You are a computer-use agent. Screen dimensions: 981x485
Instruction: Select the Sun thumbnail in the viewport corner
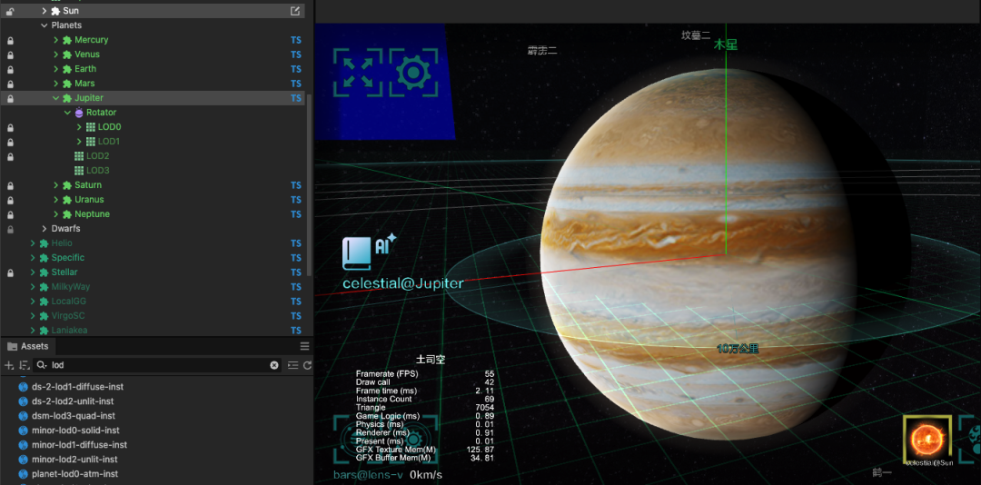pos(926,440)
